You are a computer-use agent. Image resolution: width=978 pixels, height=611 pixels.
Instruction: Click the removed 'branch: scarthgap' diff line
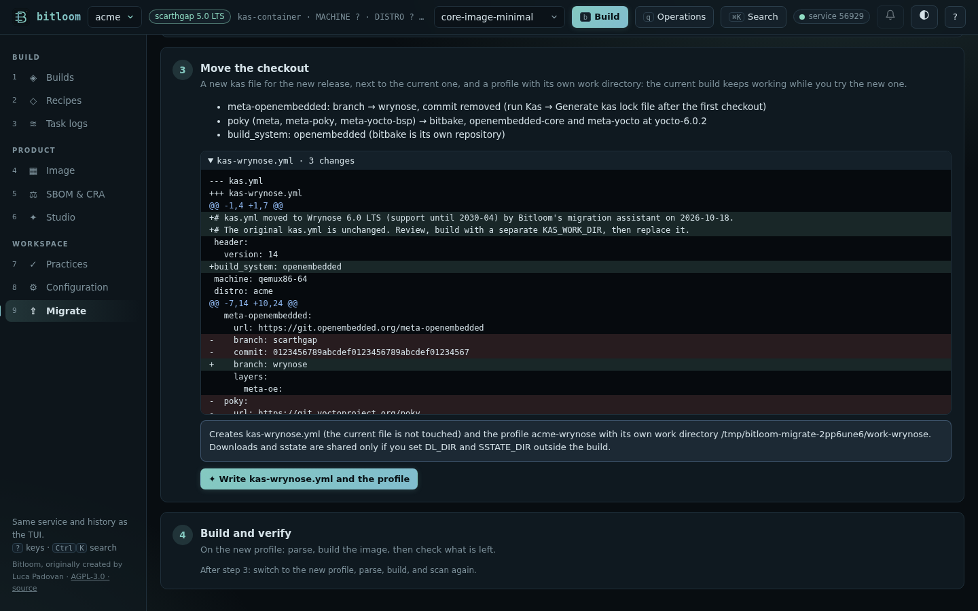(576, 340)
